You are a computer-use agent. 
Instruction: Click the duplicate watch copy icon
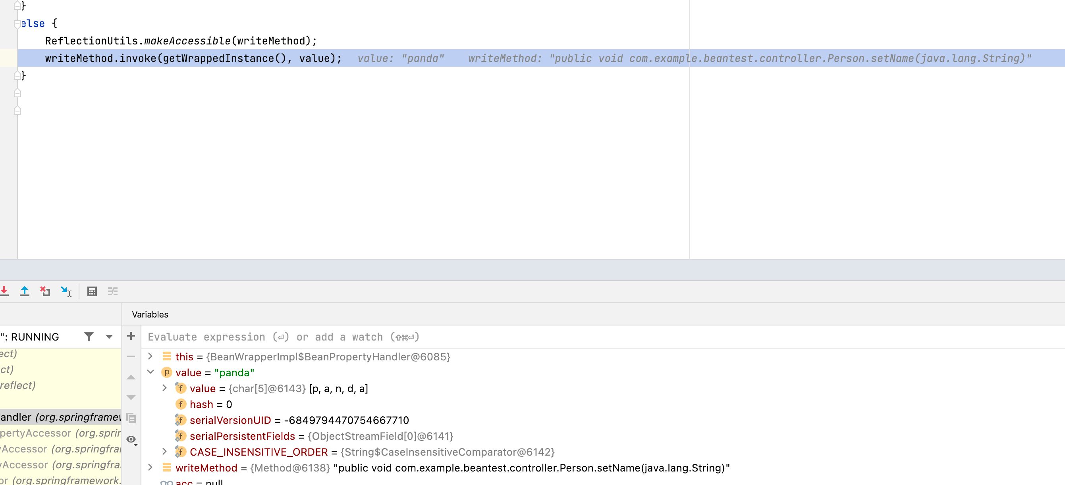pos(131,418)
